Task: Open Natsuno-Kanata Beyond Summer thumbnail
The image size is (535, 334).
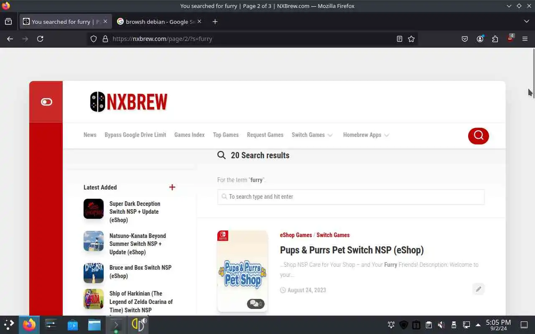Action: [94, 241]
